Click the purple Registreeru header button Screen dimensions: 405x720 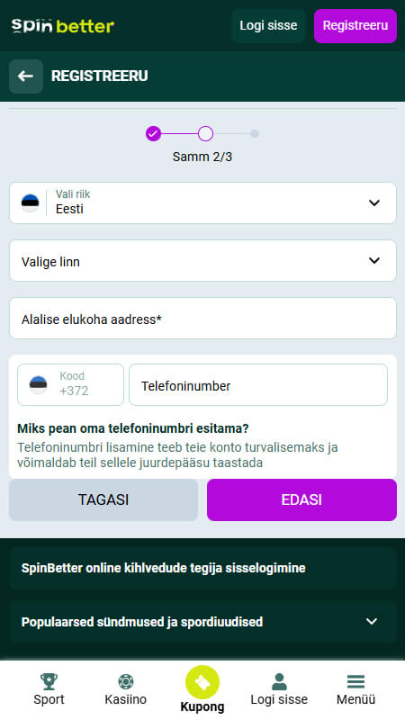(355, 26)
